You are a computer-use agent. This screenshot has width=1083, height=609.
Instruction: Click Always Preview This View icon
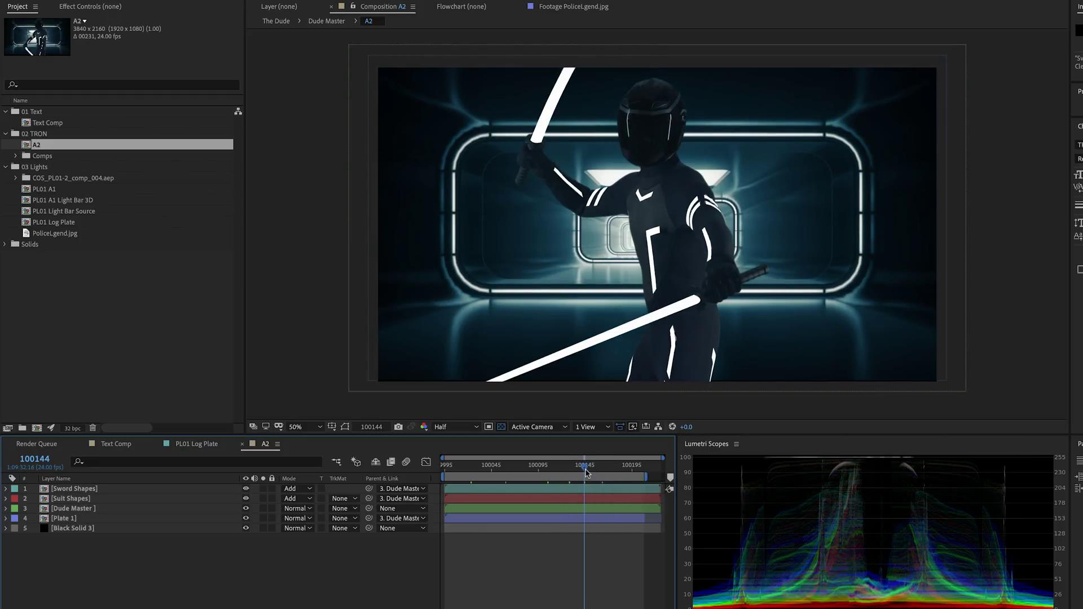coord(253,427)
